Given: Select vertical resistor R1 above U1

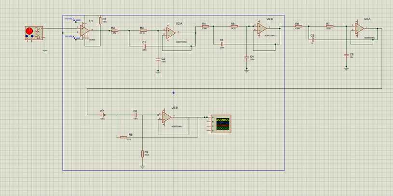Looking at the screenshot, I should pyautogui.click(x=100, y=20).
